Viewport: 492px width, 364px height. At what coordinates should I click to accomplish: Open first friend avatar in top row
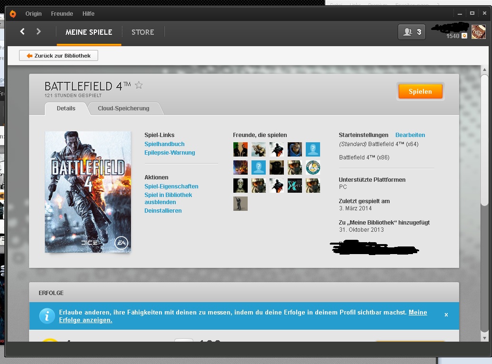[x=241, y=149]
